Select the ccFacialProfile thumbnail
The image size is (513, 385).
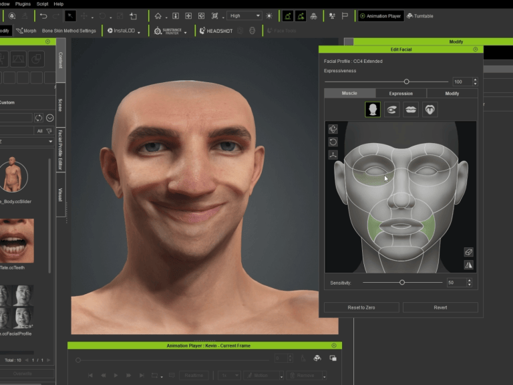[x=16, y=307]
